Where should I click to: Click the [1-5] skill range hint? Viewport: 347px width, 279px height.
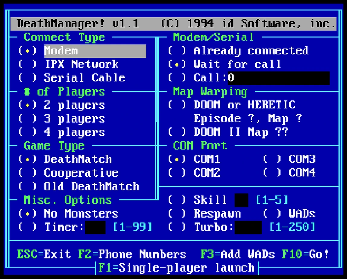pos(272,200)
